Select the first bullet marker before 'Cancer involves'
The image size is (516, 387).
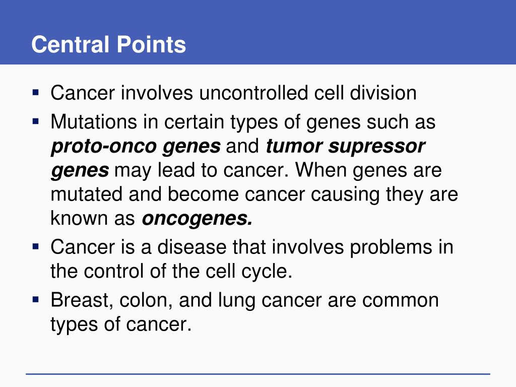point(36,92)
